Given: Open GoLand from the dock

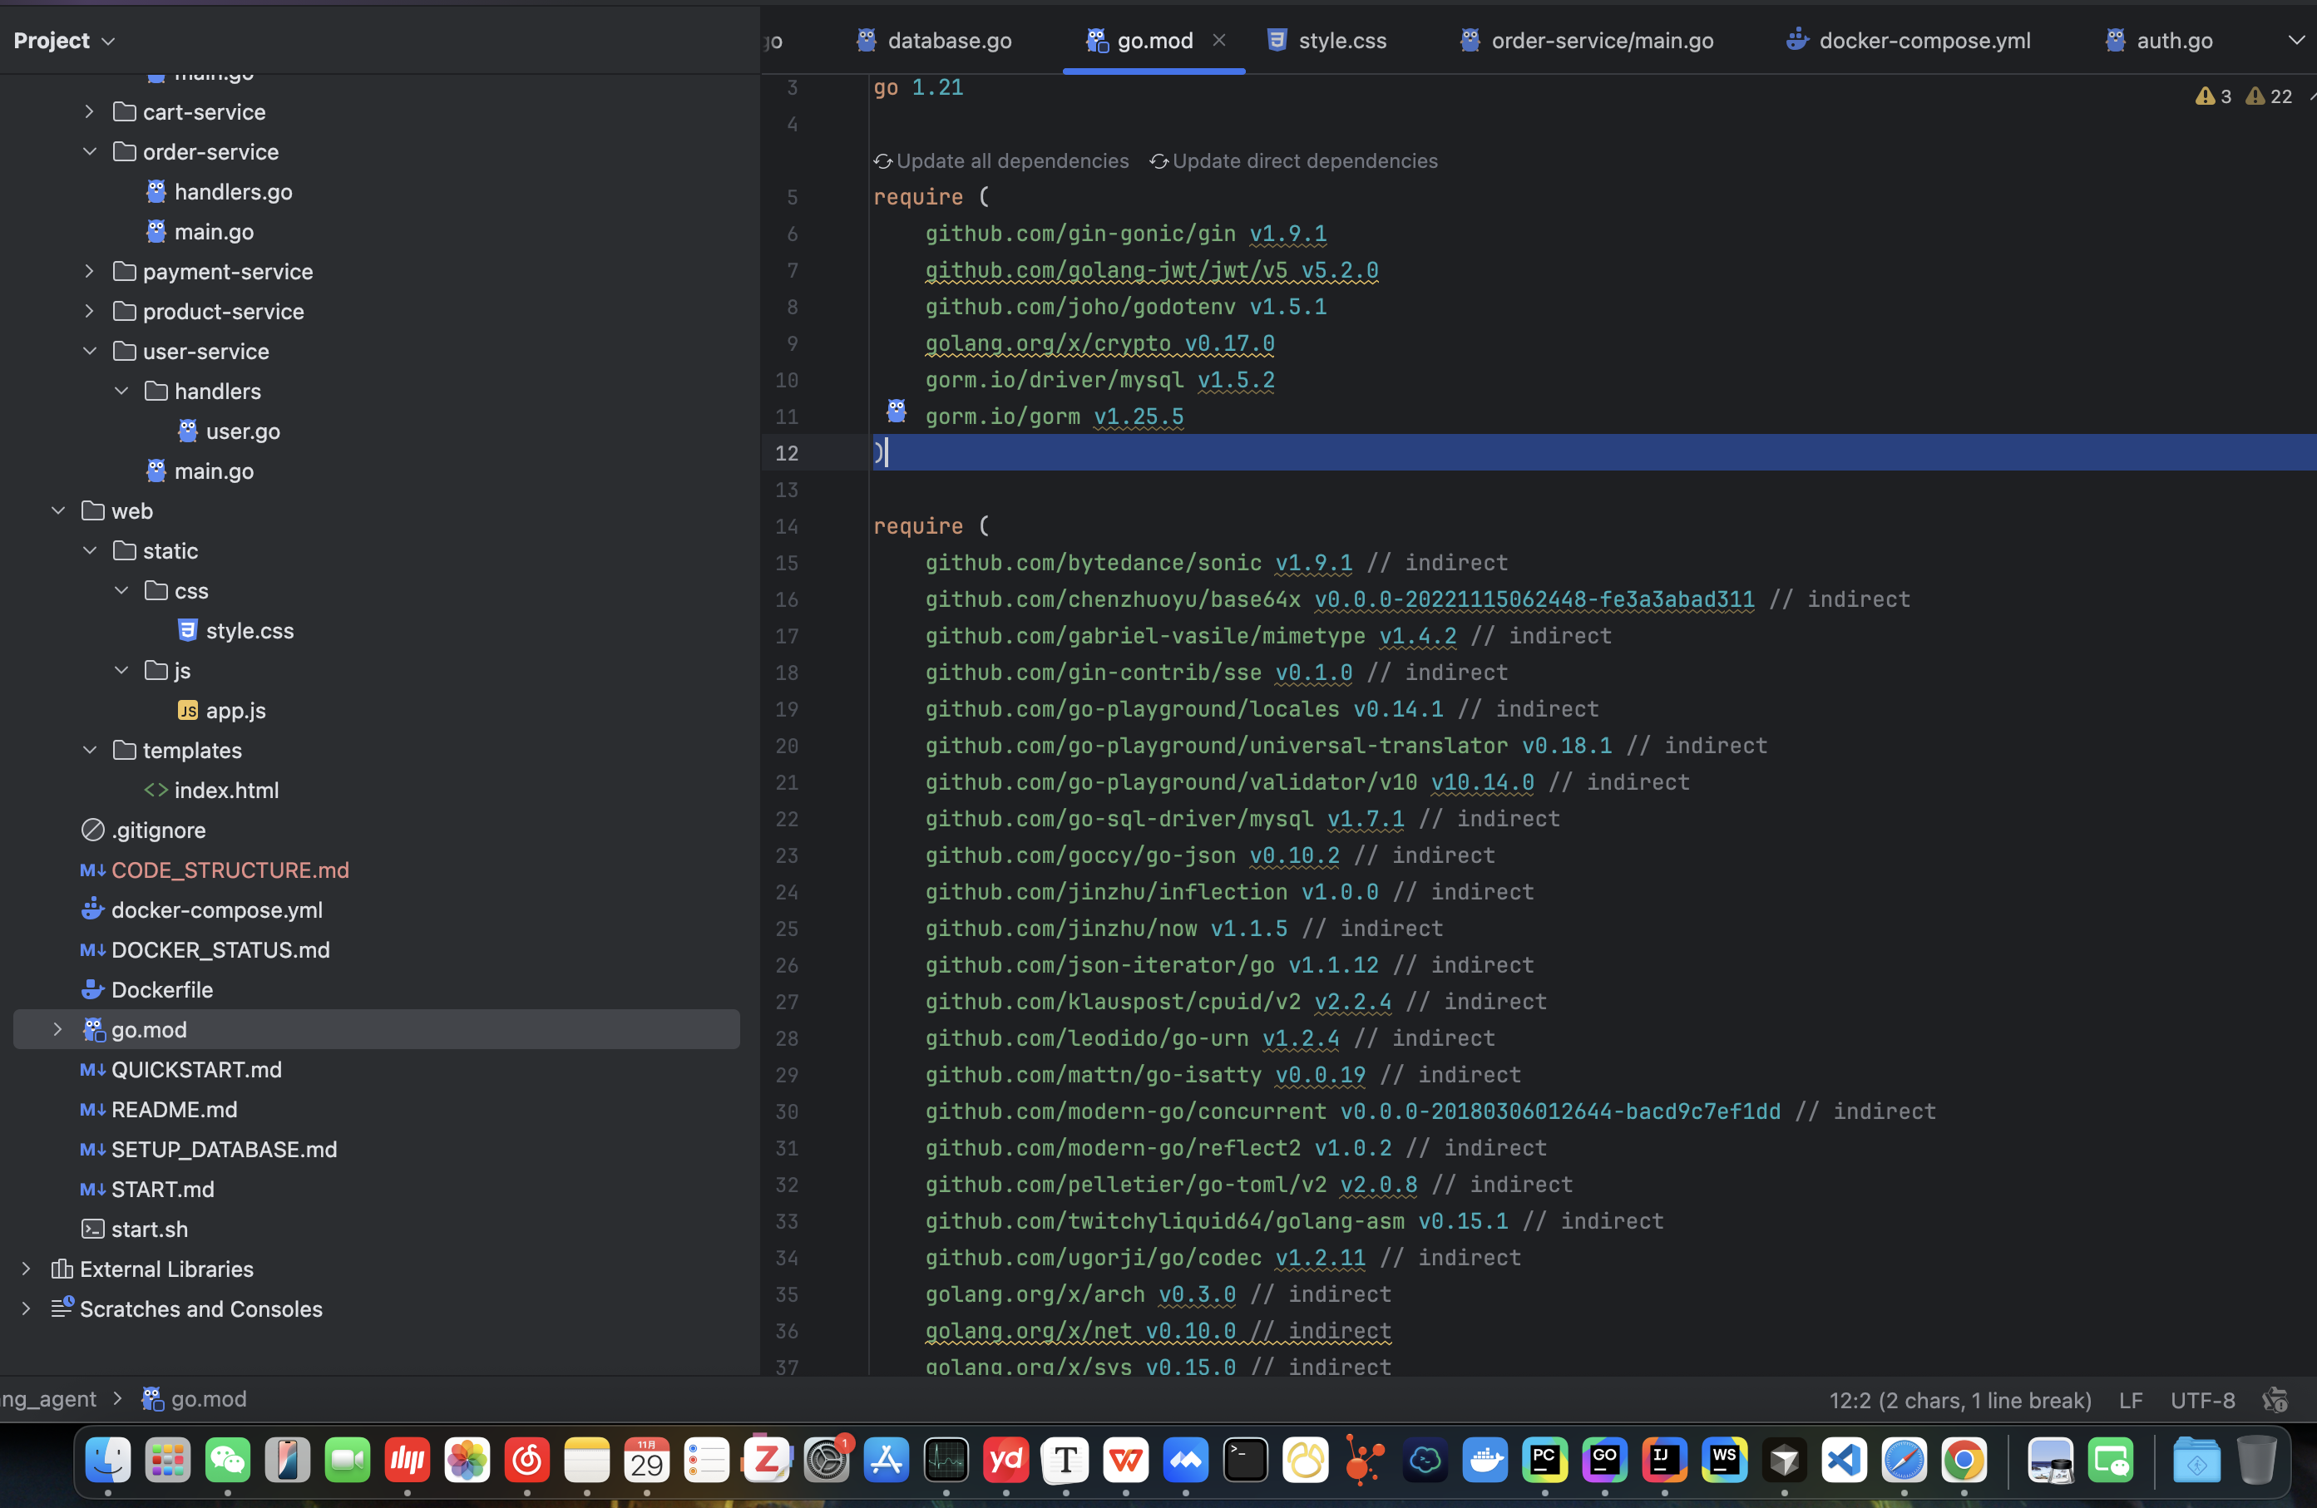Looking at the screenshot, I should (1604, 1459).
